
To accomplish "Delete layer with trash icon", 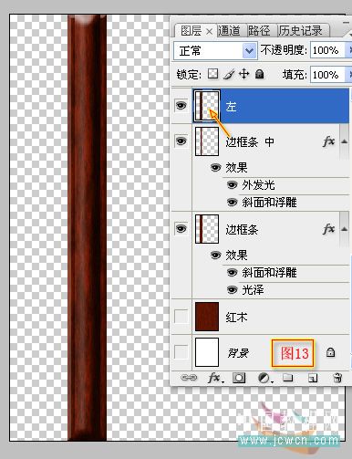I will tap(337, 378).
